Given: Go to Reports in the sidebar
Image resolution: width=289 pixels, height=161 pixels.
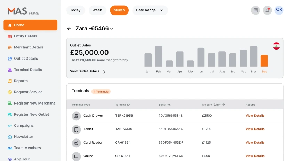Looking at the screenshot, I should (x=21, y=81).
